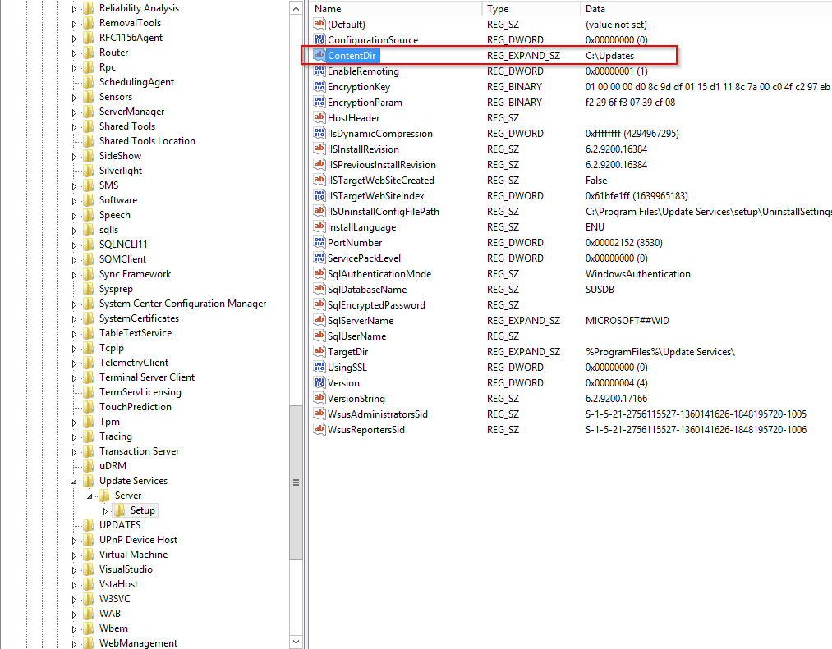Viewport: 832px width, 649px height.
Task: Click the WsusAdministratorsSid string icon
Action: [x=319, y=414]
